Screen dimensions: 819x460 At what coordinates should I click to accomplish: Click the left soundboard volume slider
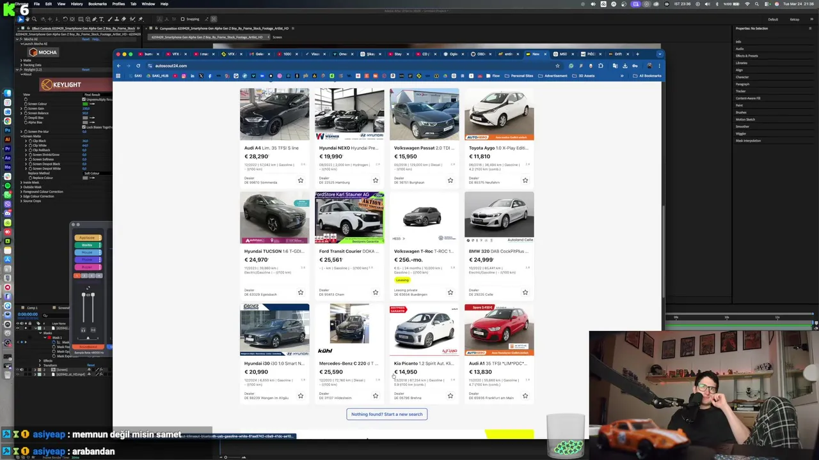[x=83, y=307]
